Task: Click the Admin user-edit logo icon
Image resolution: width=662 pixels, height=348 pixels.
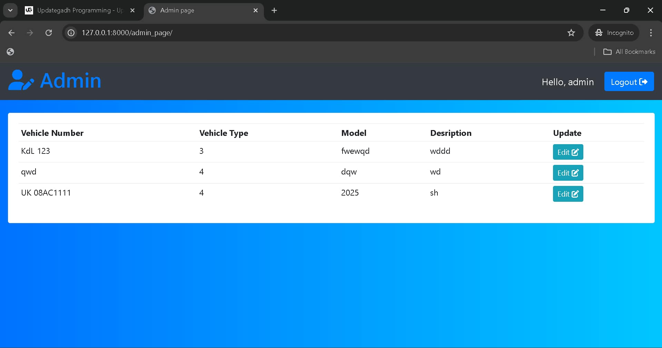Action: (x=21, y=80)
